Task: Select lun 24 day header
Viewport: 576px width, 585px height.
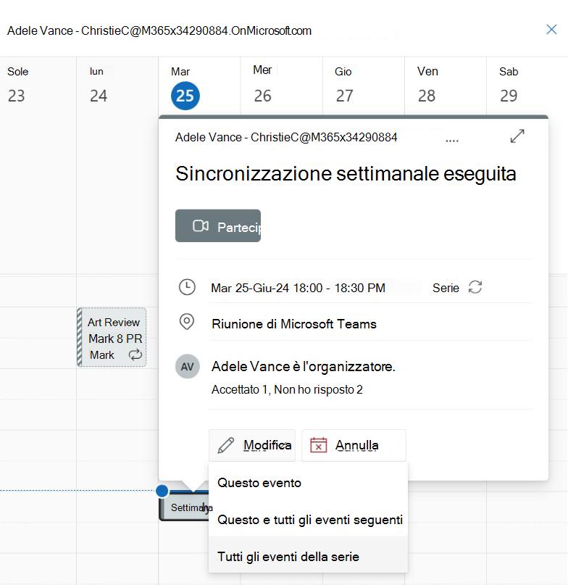Action: click(x=98, y=86)
